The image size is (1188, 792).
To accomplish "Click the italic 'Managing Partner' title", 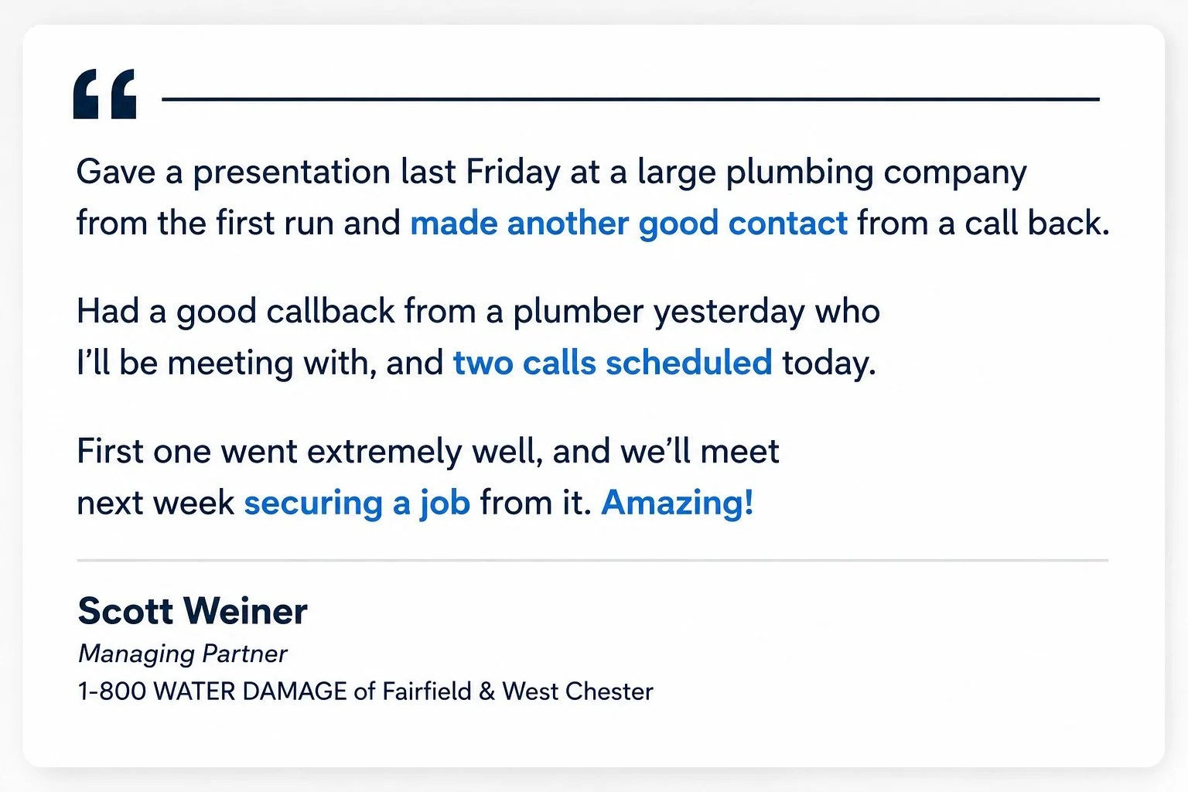I will coord(183,654).
